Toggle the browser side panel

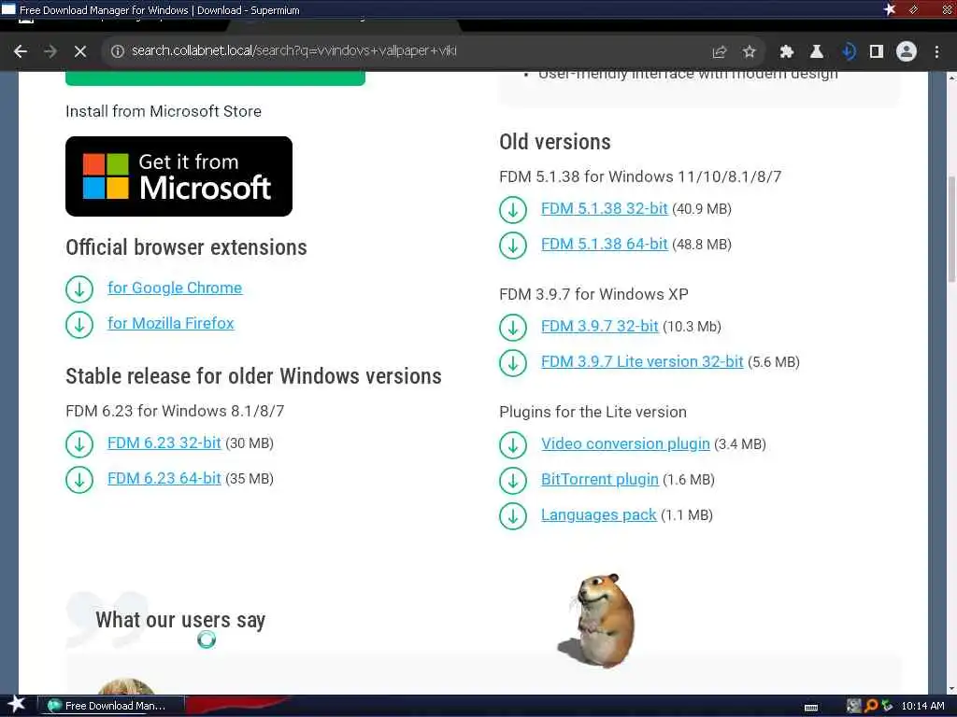pyautogui.click(x=877, y=52)
